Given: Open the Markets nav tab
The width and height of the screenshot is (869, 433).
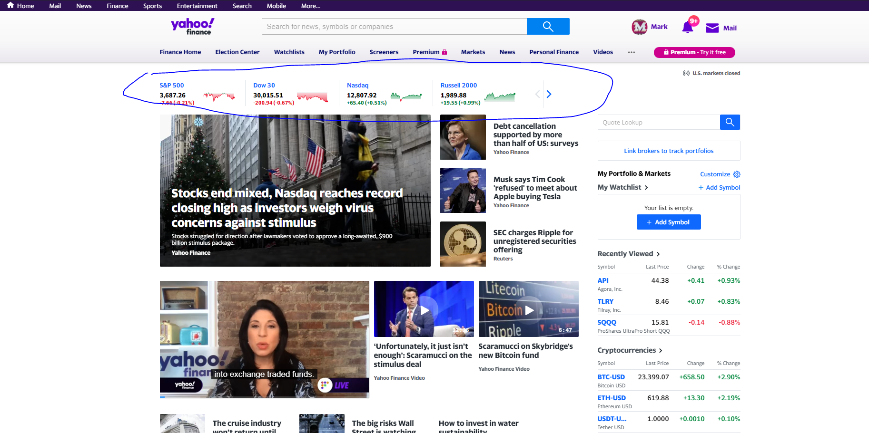Looking at the screenshot, I should [473, 52].
